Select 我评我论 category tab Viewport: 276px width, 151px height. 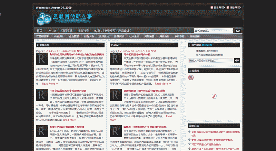point(104,36)
